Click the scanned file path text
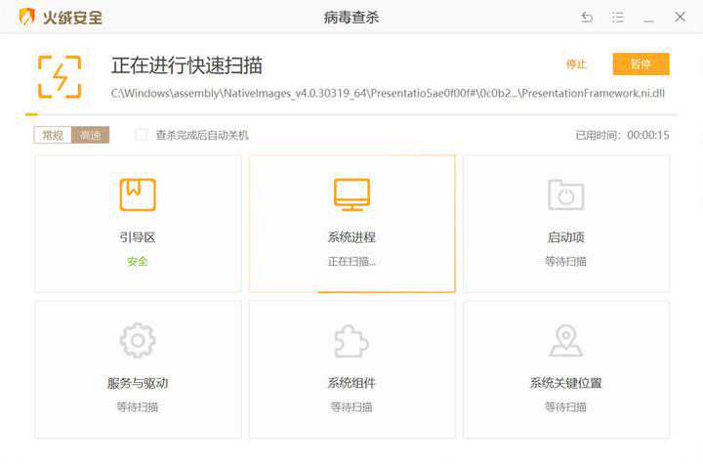Viewport: 703px width, 464px height. click(x=388, y=93)
